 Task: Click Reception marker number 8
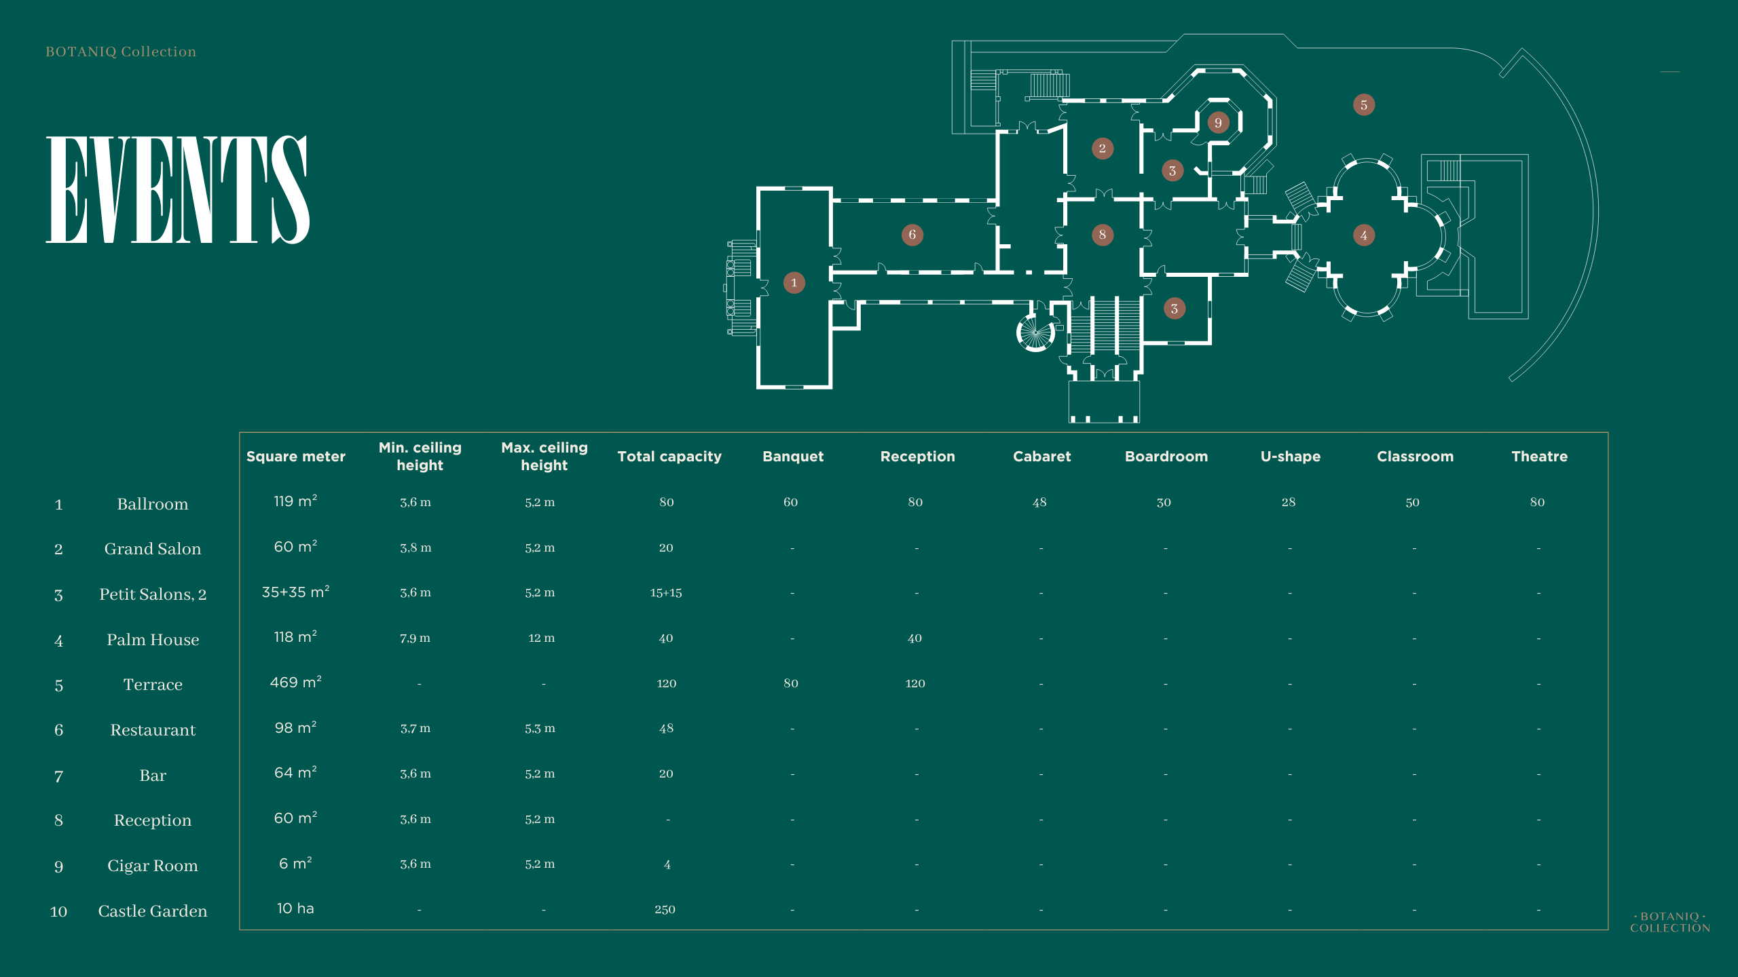[x=1102, y=235]
